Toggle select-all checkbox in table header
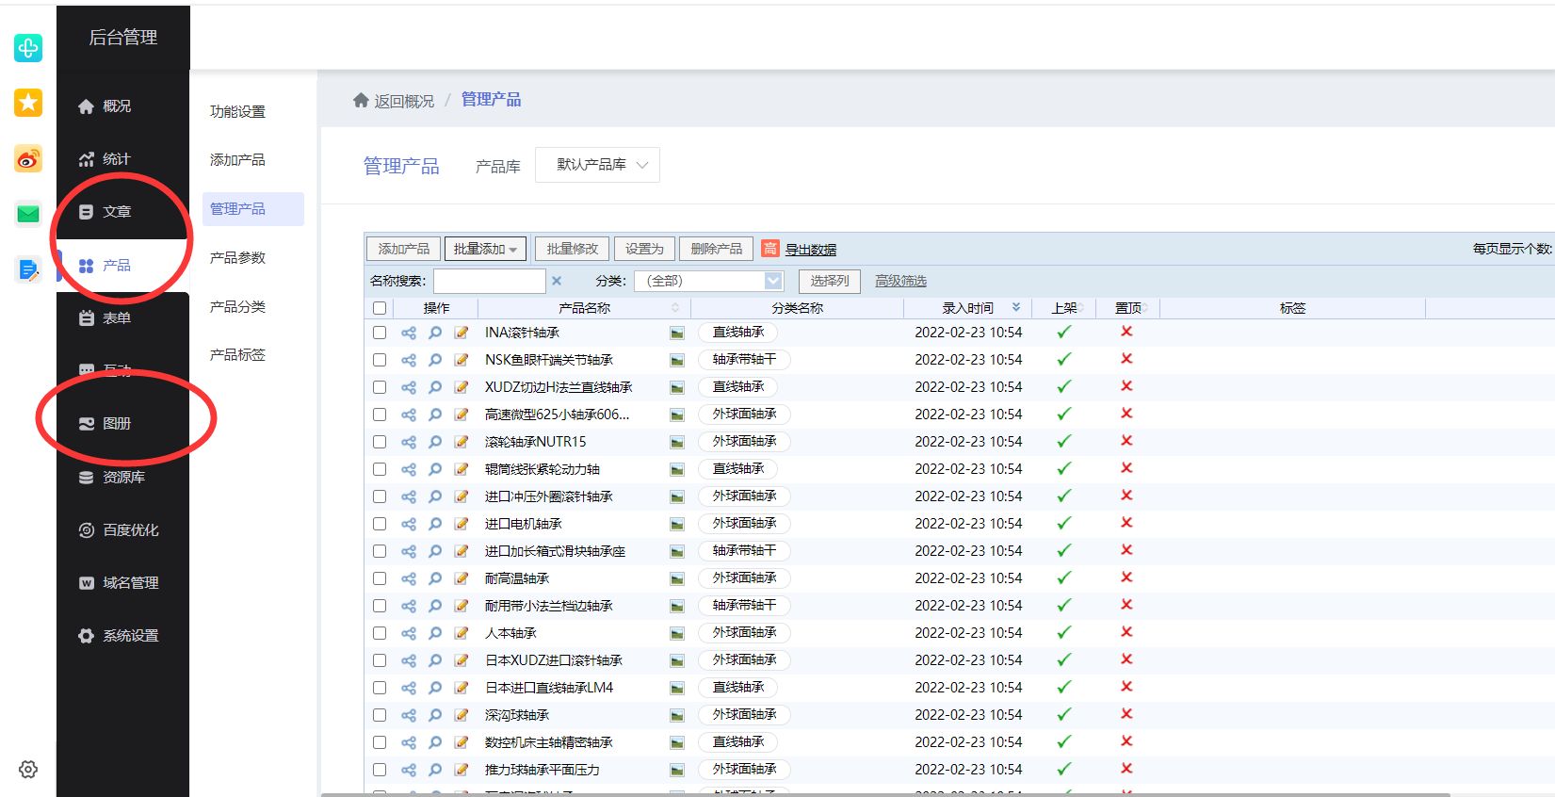1555x797 pixels. click(x=380, y=308)
